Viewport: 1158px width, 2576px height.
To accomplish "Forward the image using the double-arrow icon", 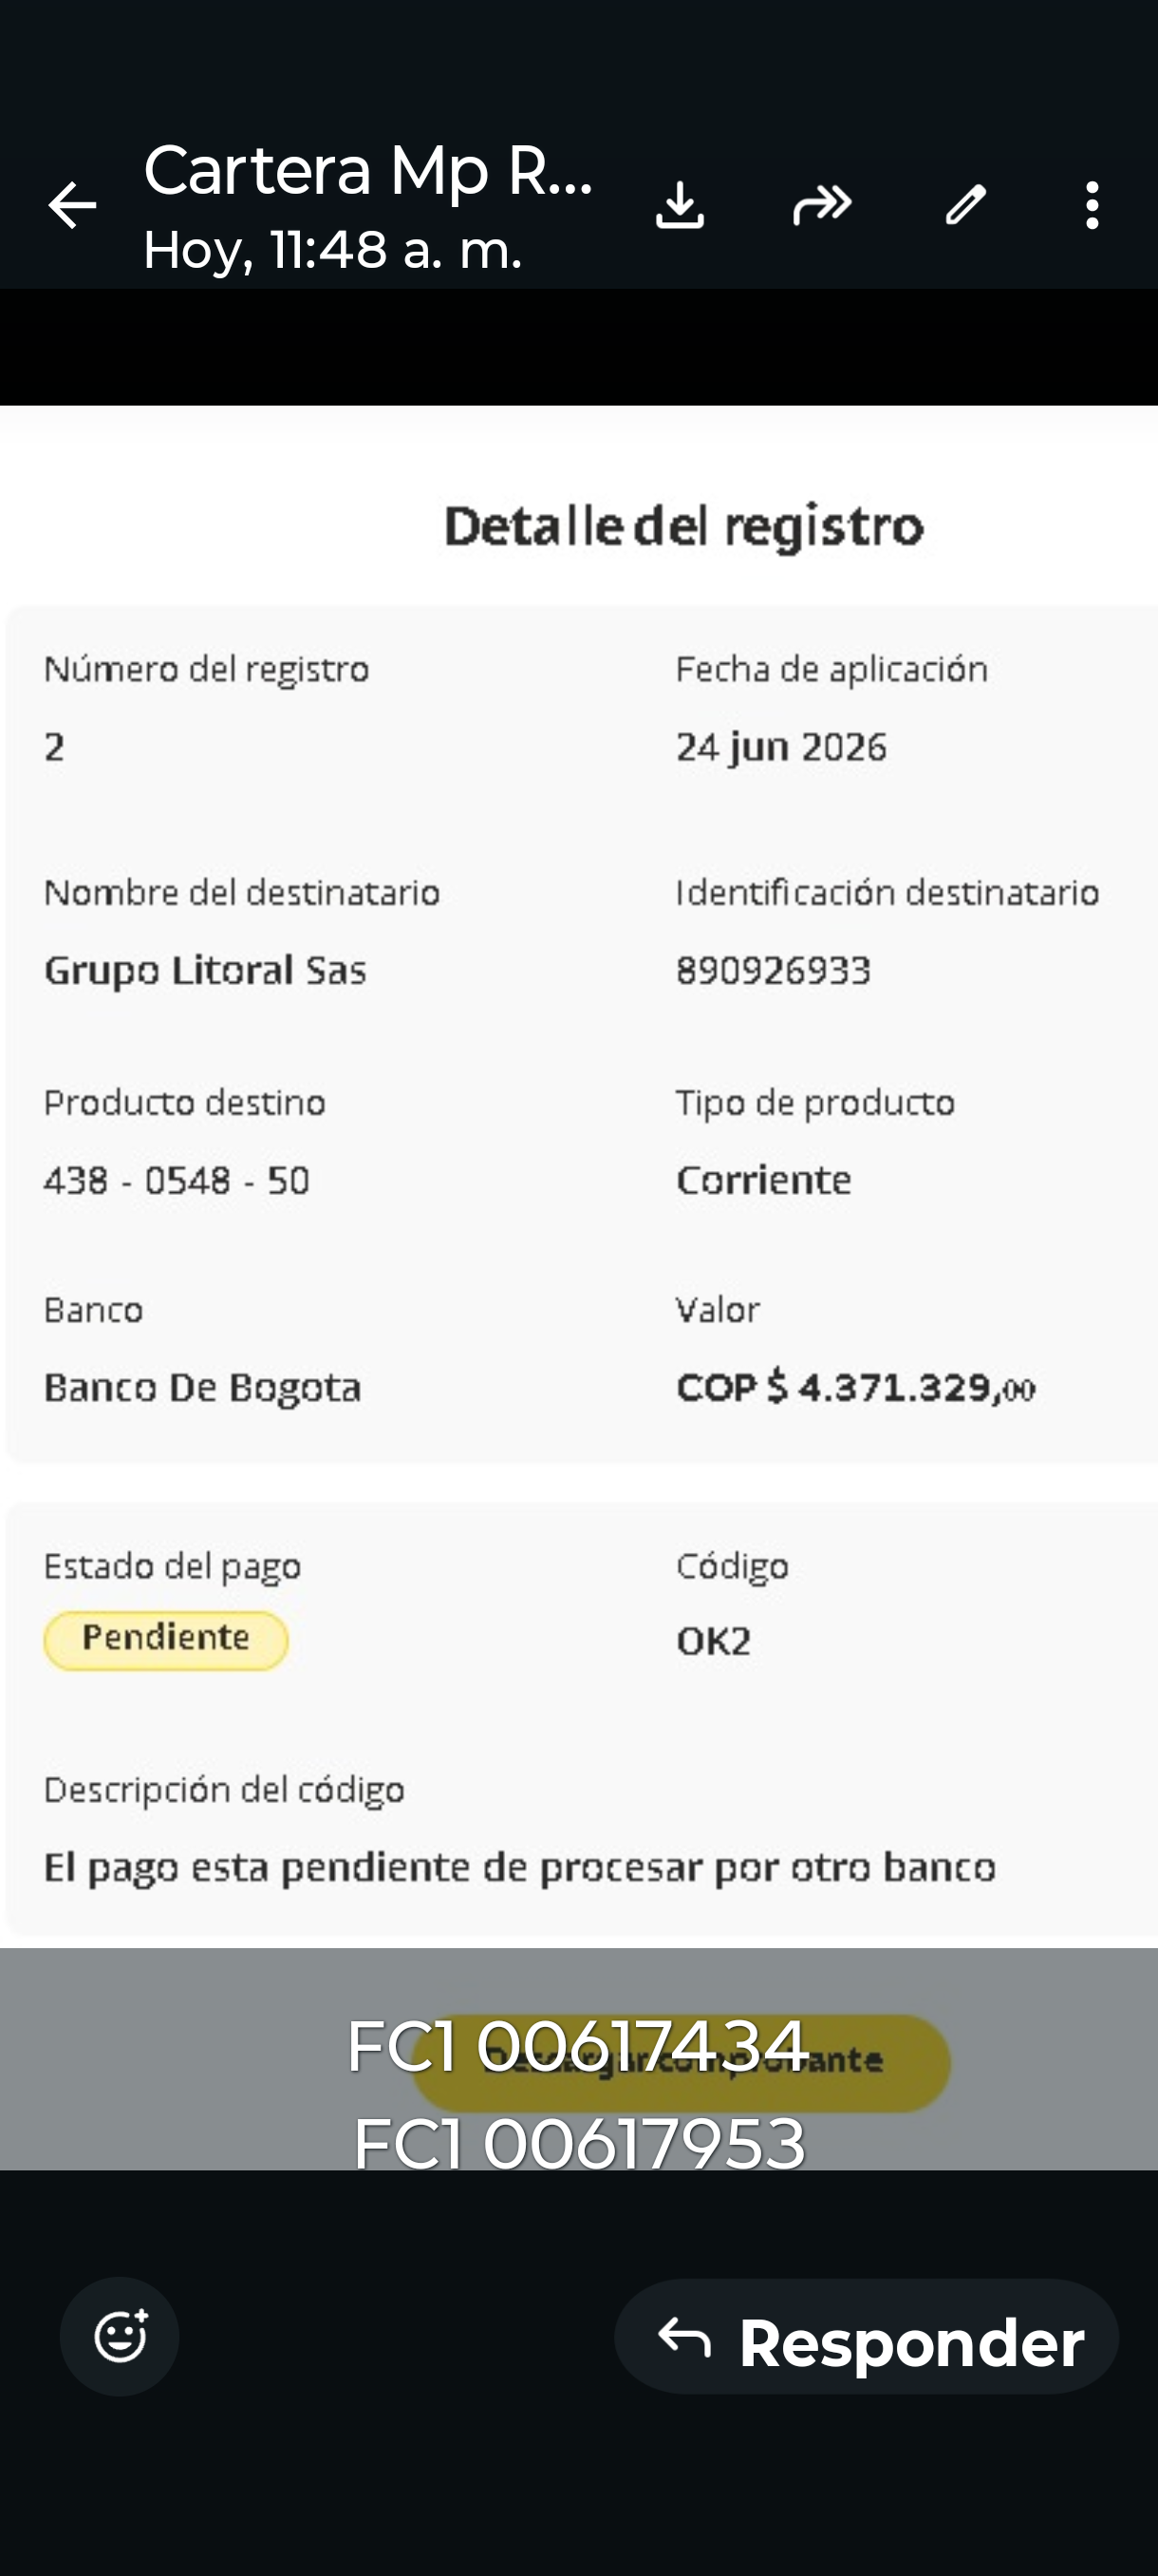I will (x=822, y=206).
